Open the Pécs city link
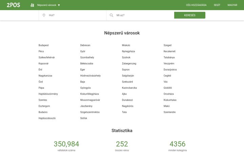 coord(41,51)
